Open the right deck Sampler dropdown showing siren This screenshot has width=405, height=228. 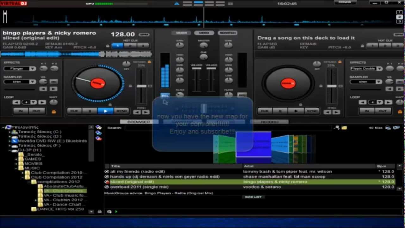pos(366,82)
